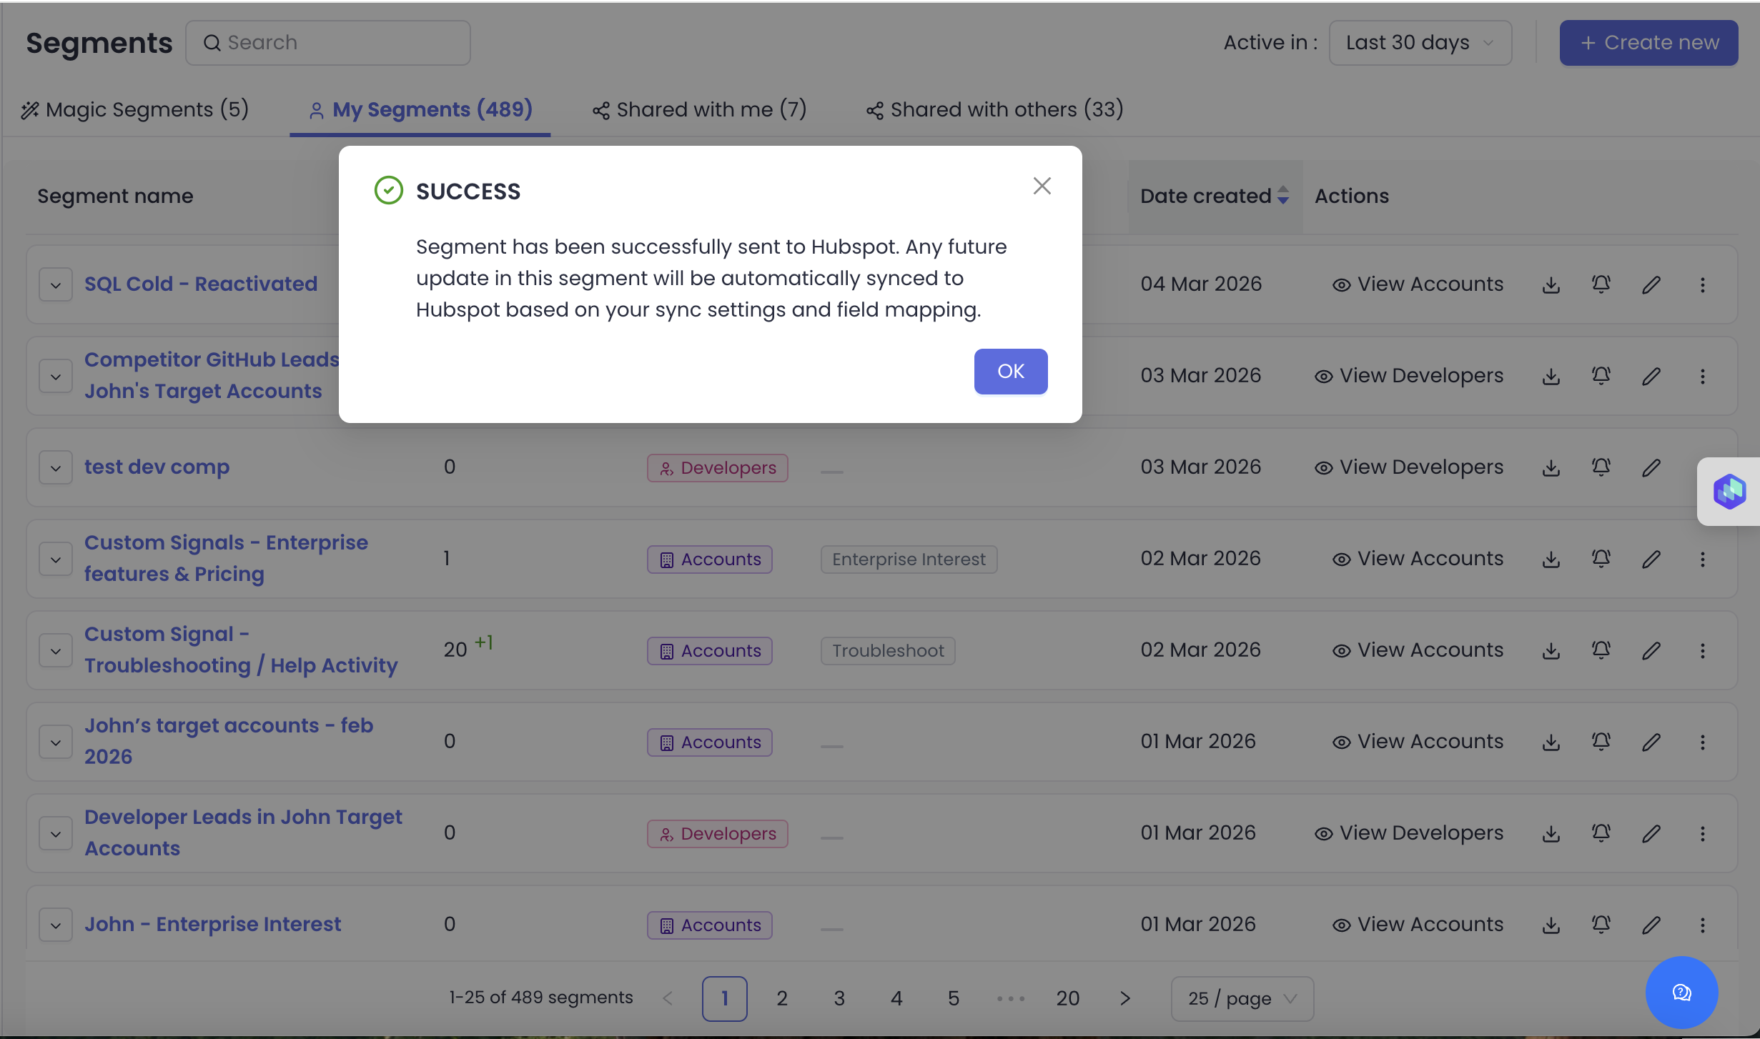This screenshot has width=1760, height=1039.
Task: Click the floating hexagon widget icon
Action: [x=1729, y=491]
